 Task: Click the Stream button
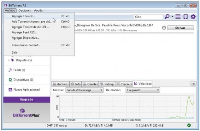point(180,28)
